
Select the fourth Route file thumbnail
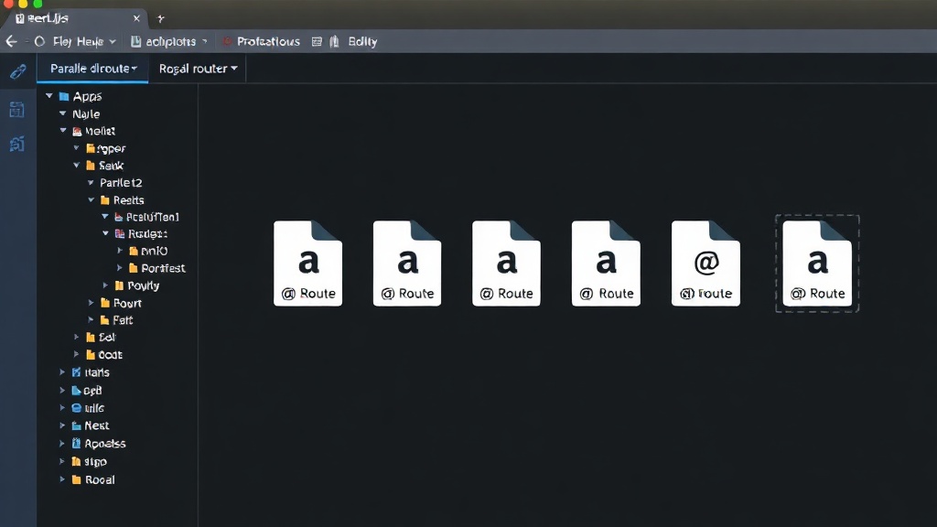pyautogui.click(x=606, y=263)
